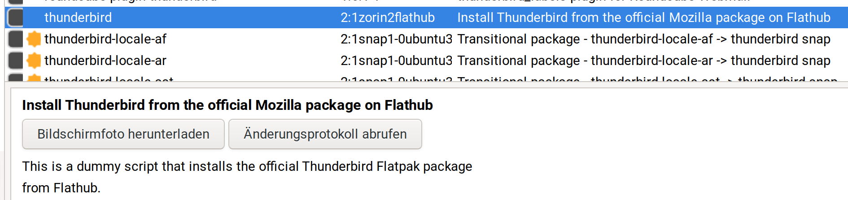Click the orange supported badge for thunderbird-locale-af
The height and width of the screenshot is (200, 848).
(34, 39)
